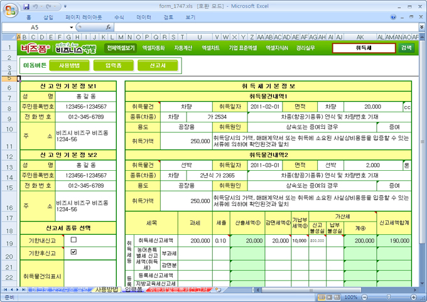Save the workbook from quick access toolbar
This screenshot has width=427, height=302.
click(26, 6)
